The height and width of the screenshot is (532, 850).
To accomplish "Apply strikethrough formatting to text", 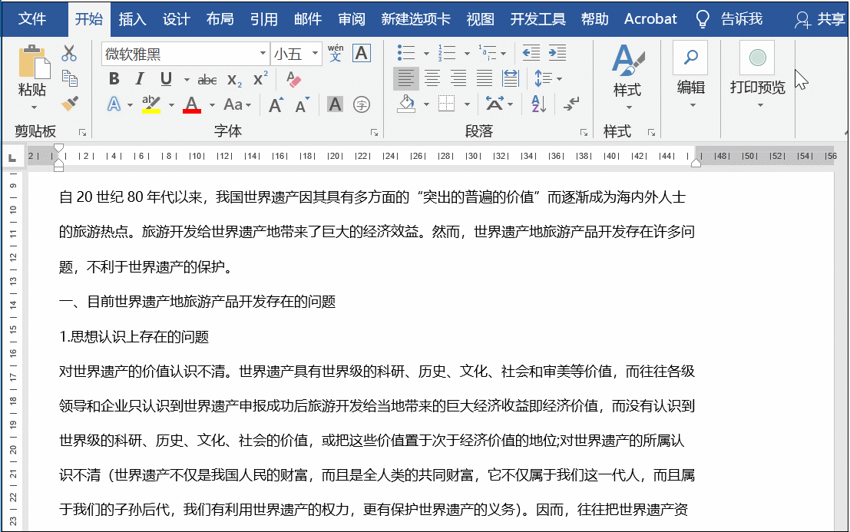I will [x=207, y=79].
